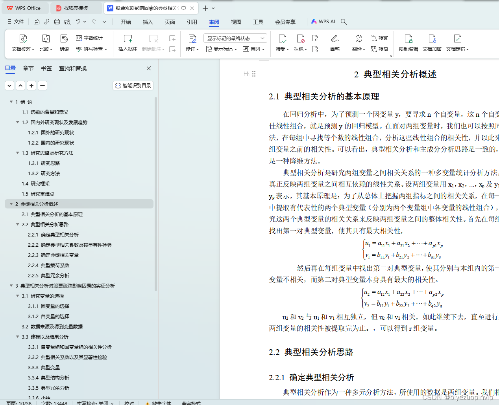Image resolution: width=499 pixels, height=405 pixels.
Task: Open the 审阅 reviewing pane dropdown
Action: tap(254, 49)
